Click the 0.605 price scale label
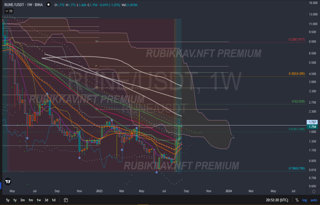 pyautogui.click(x=312, y=186)
